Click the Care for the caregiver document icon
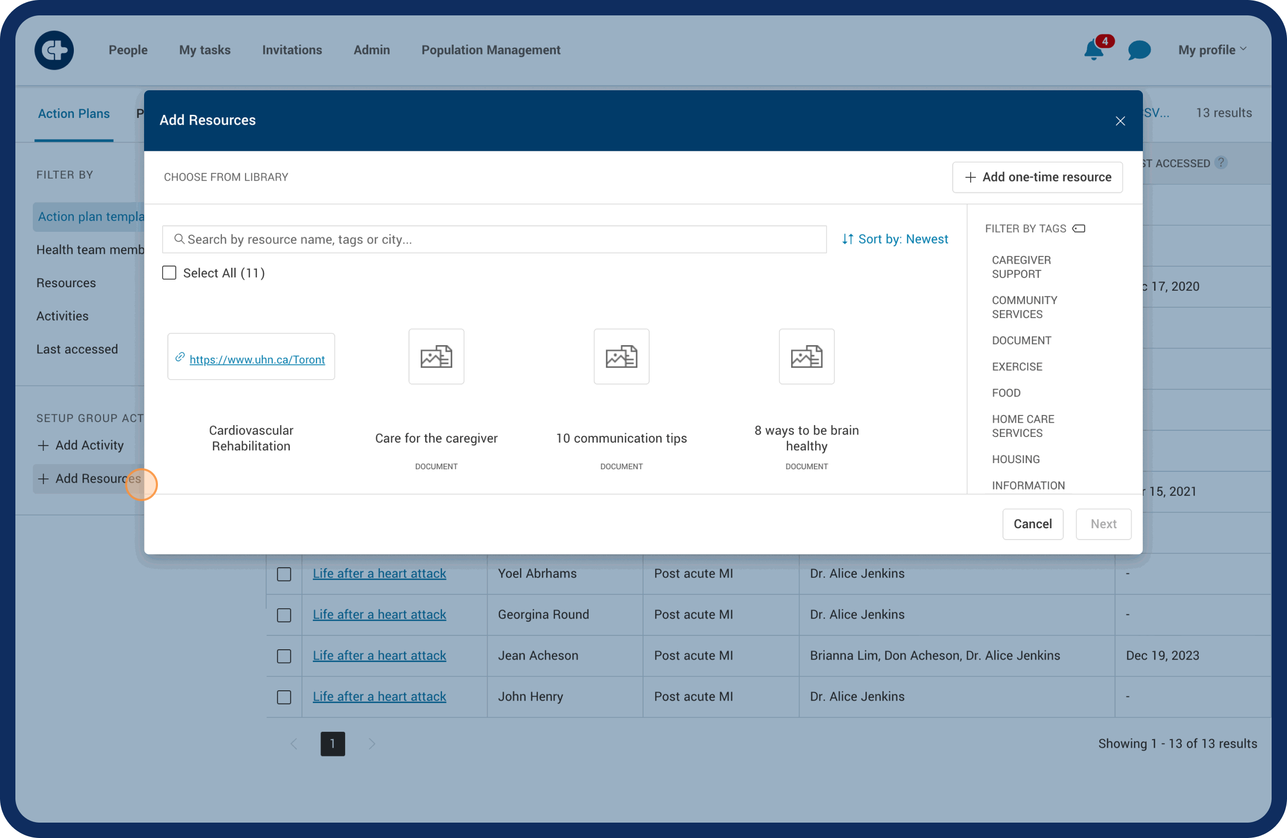Screen dimensions: 1287x838 pyautogui.click(x=436, y=356)
